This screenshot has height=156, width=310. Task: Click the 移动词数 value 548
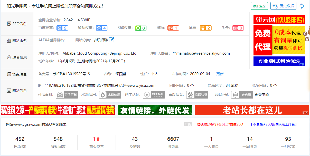(x=58, y=139)
